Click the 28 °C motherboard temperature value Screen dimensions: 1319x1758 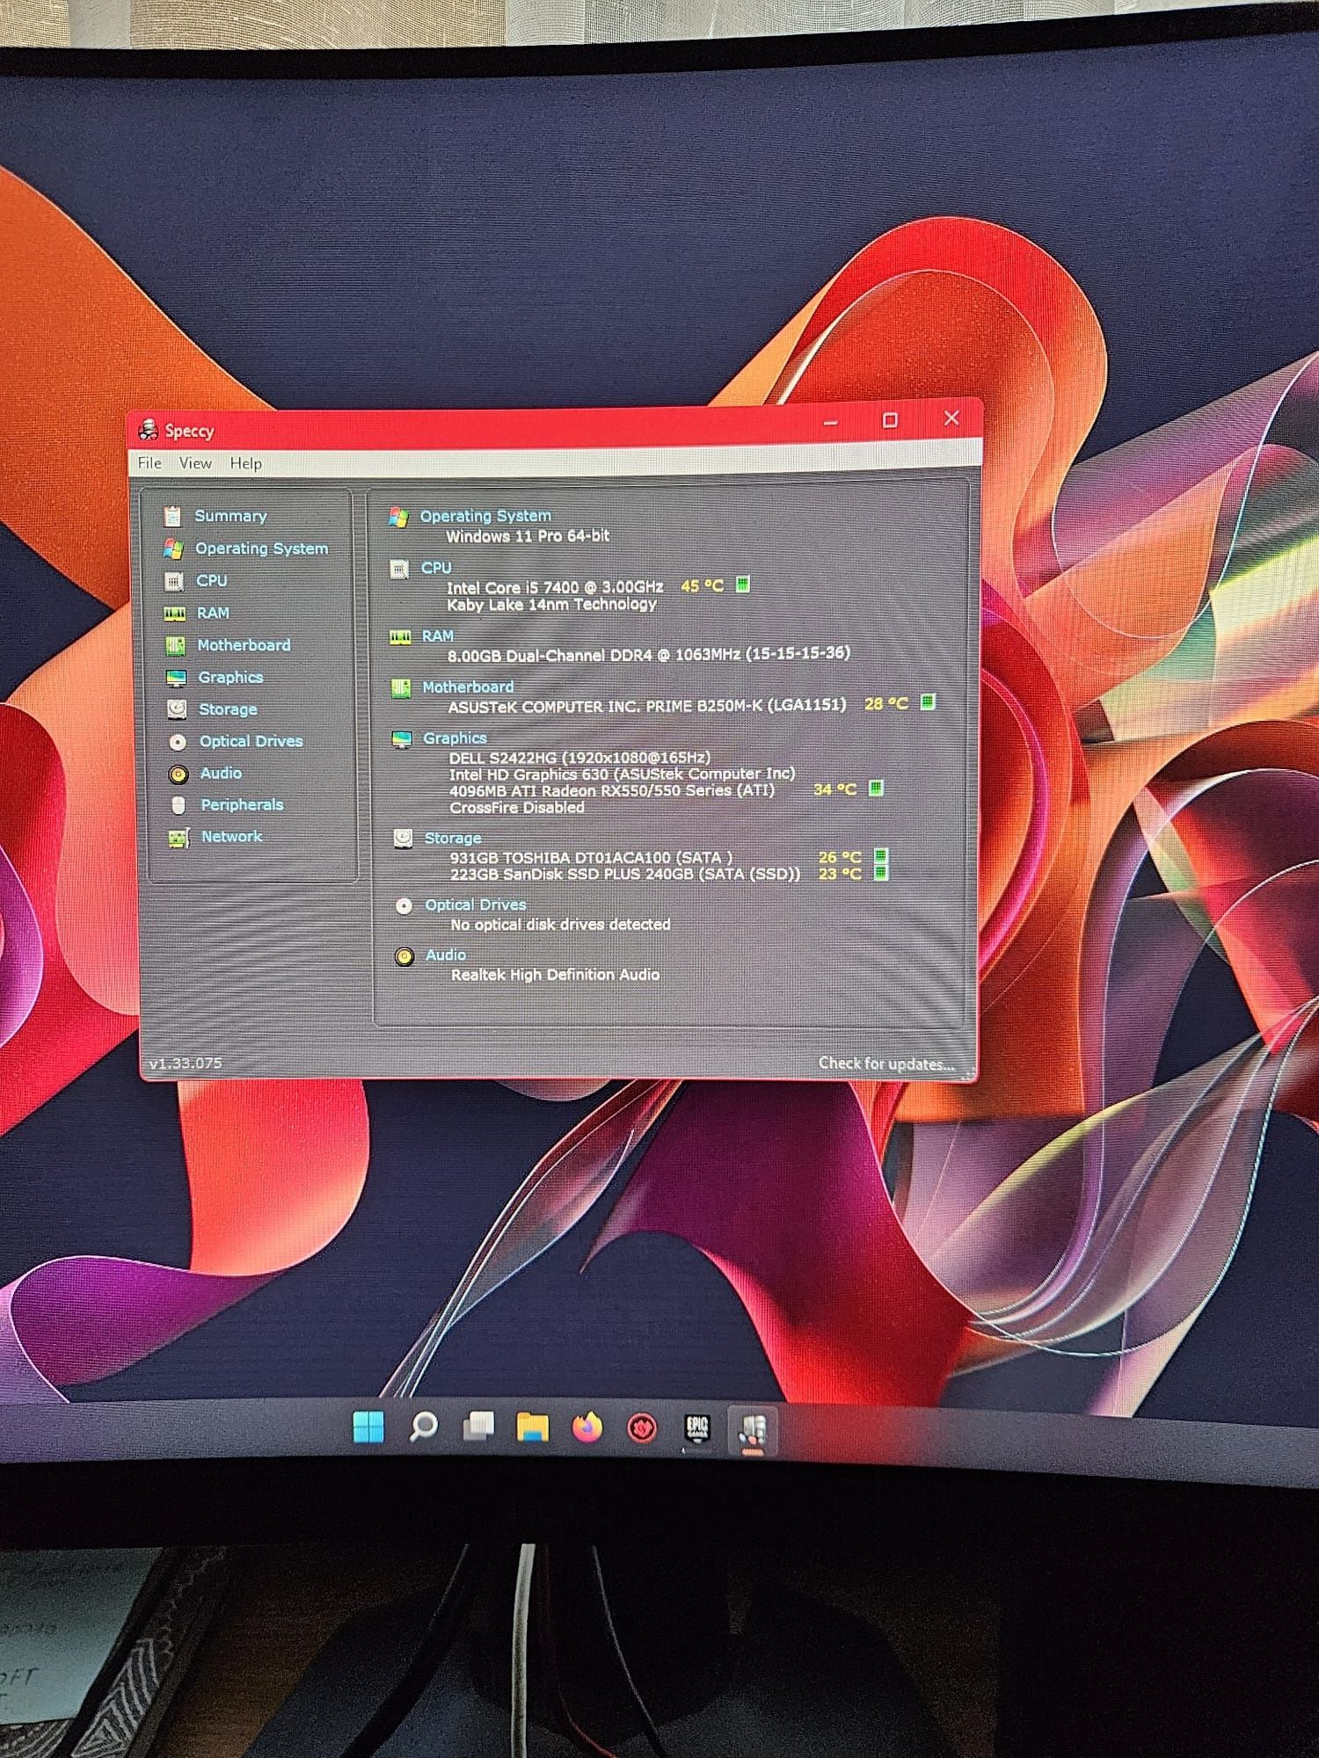point(886,704)
